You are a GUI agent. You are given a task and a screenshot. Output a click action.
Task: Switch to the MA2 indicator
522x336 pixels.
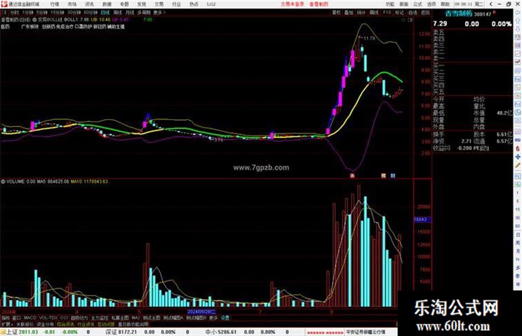coord(136,318)
